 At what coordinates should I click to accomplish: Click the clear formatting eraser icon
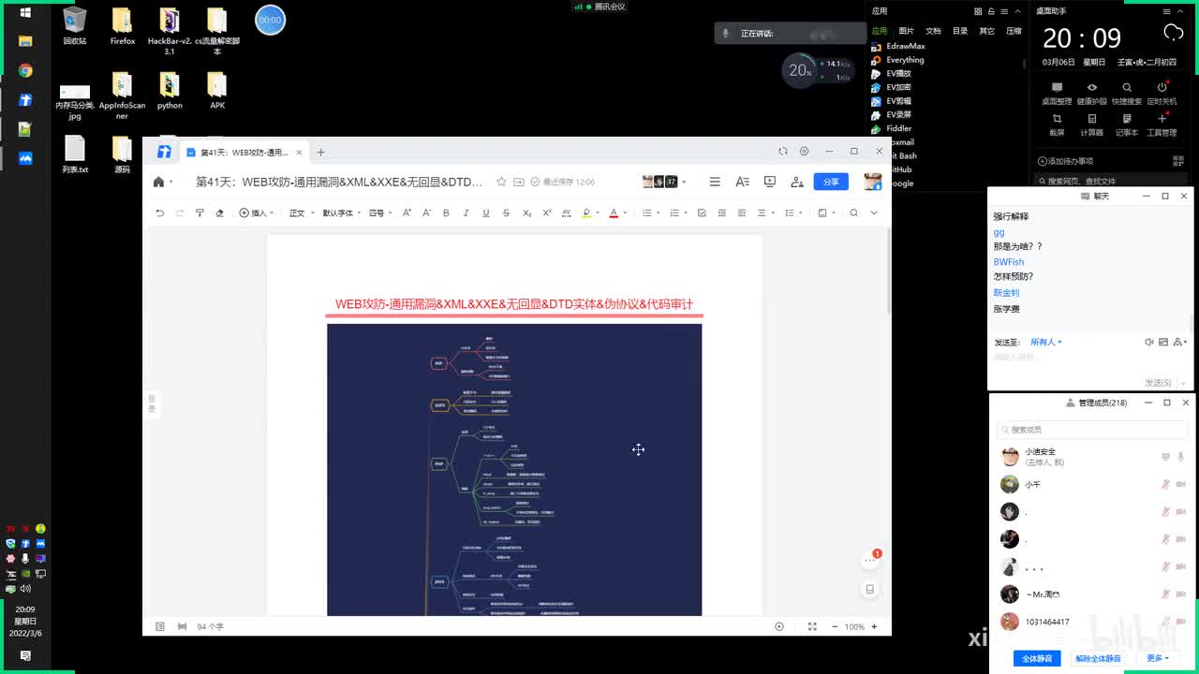pos(220,213)
